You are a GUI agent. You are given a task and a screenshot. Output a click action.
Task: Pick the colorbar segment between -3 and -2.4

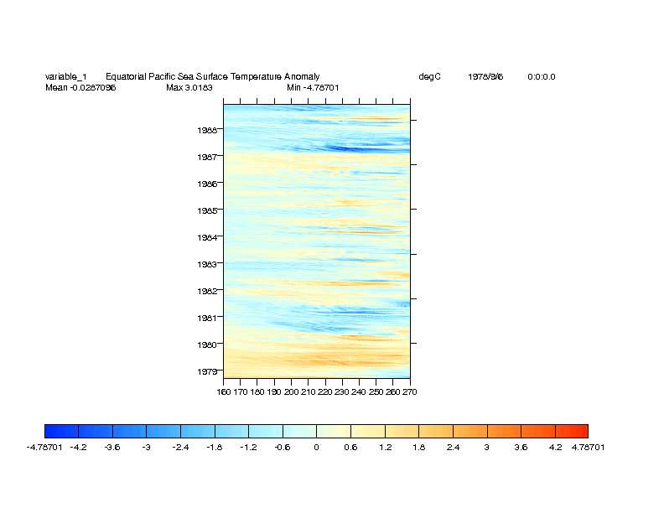(x=163, y=431)
